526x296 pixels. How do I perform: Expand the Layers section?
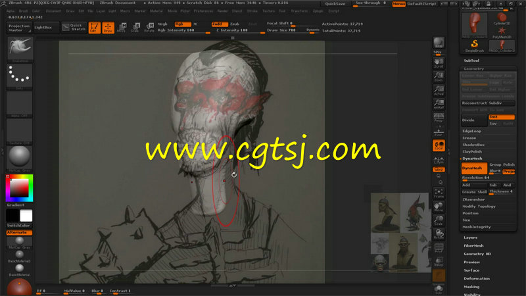pos(470,237)
